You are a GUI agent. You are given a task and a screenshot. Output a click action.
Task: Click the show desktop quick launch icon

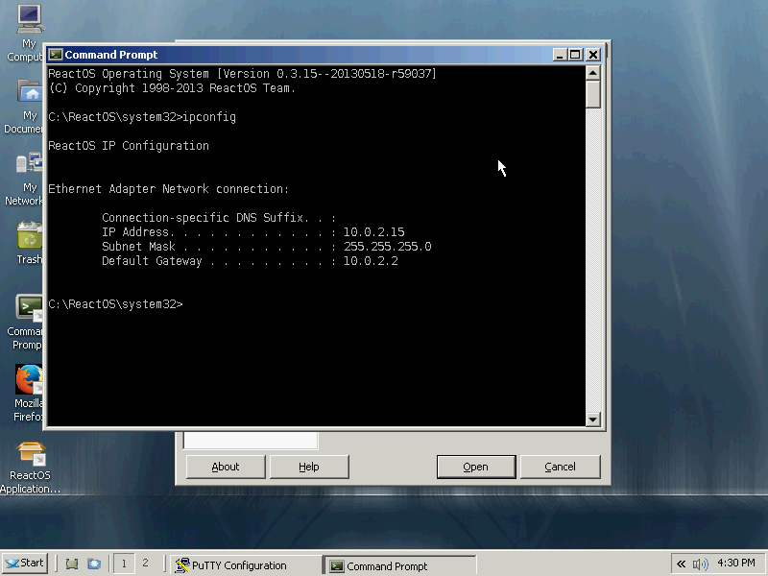point(71,564)
